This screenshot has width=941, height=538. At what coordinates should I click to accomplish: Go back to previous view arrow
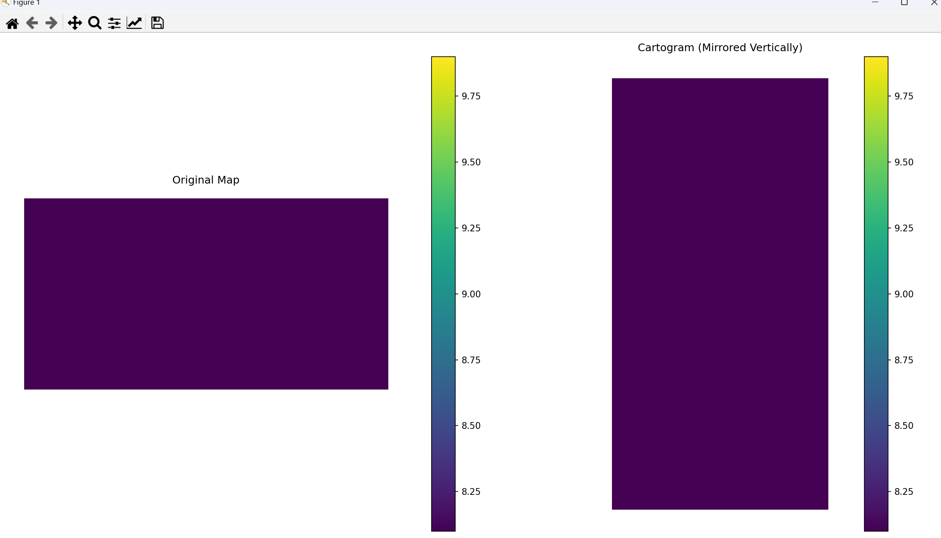coord(32,23)
